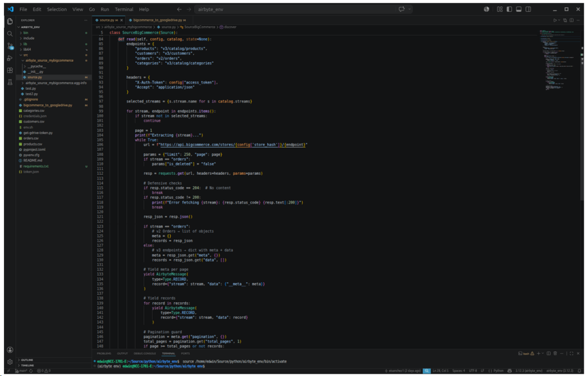Switch to the Ports panel tab

pos(186,353)
